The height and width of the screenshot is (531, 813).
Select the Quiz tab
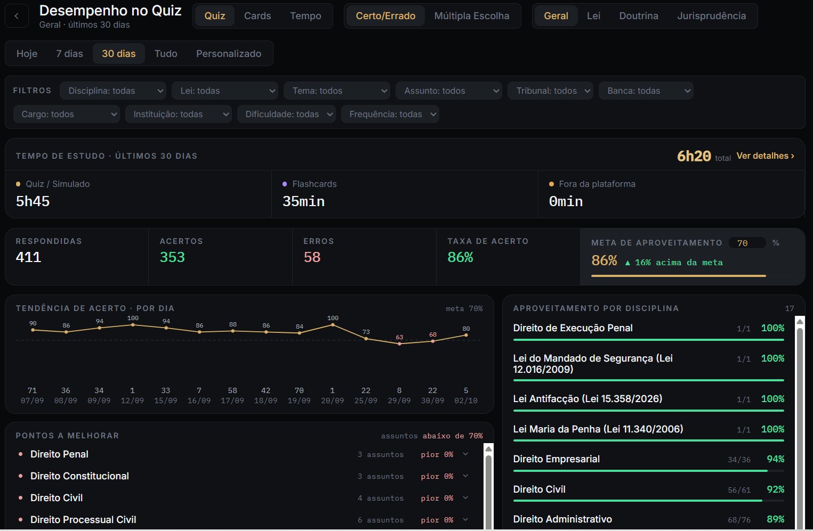[x=215, y=16]
